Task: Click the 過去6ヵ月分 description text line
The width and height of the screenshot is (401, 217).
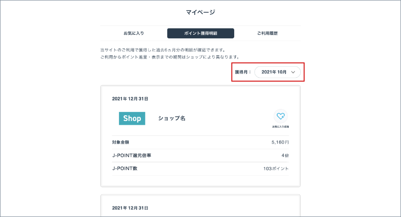Action: point(162,50)
